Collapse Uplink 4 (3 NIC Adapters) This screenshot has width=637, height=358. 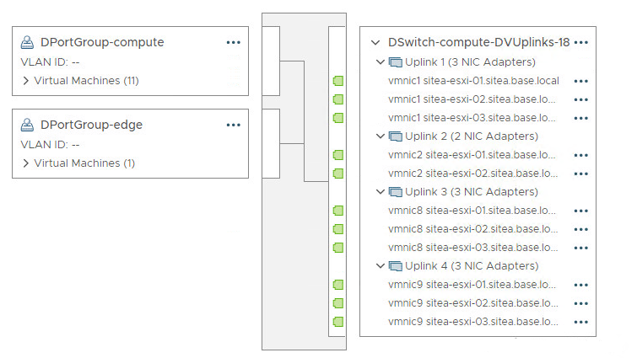tap(381, 266)
